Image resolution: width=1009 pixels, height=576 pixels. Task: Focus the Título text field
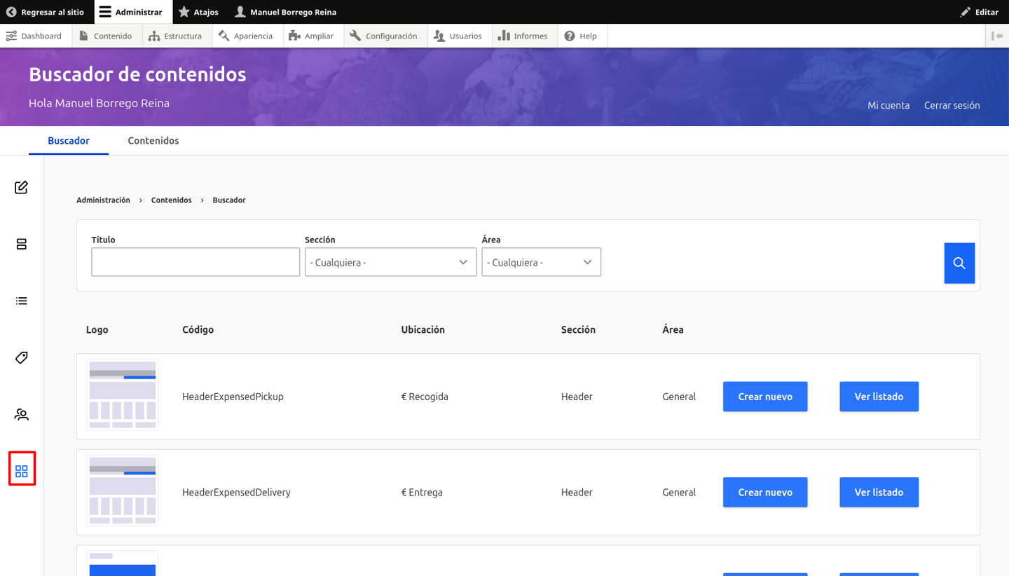coord(195,262)
